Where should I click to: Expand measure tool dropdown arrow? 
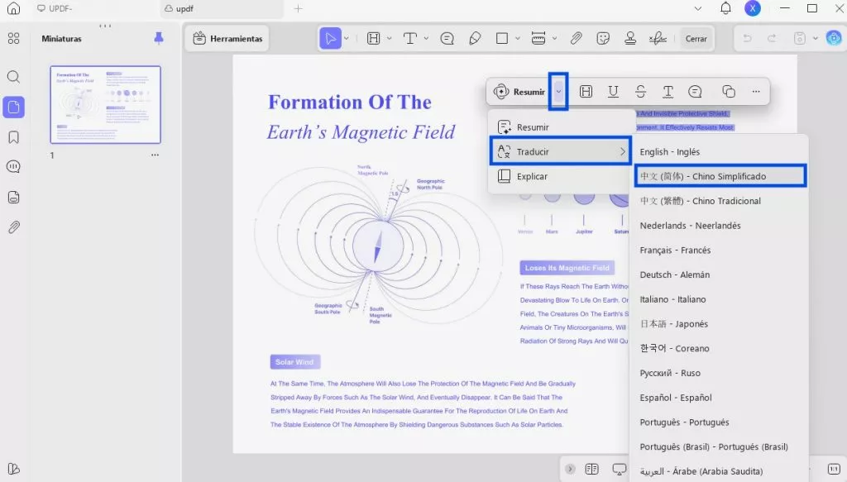pyautogui.click(x=555, y=38)
